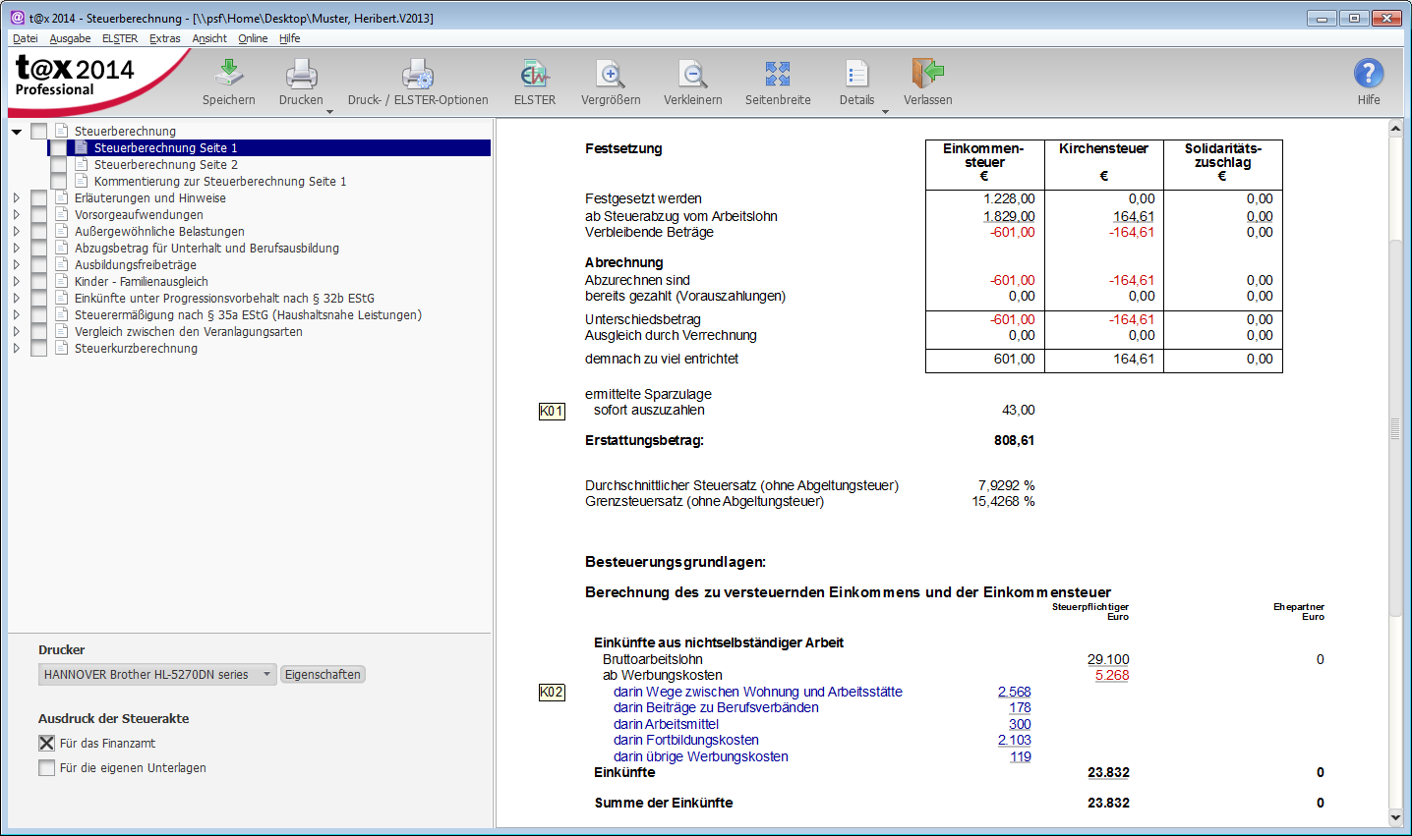Open the Ausgabe menu
The image size is (1412, 836).
coord(70,38)
